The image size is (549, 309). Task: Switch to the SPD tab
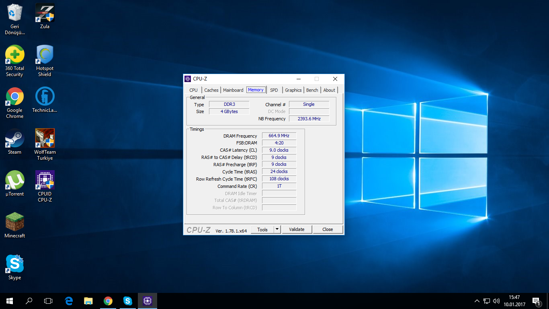tap(274, 90)
